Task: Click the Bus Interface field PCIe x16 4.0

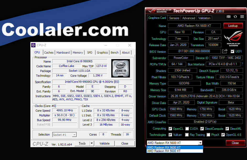Action: pyautogui.click(x=223, y=64)
